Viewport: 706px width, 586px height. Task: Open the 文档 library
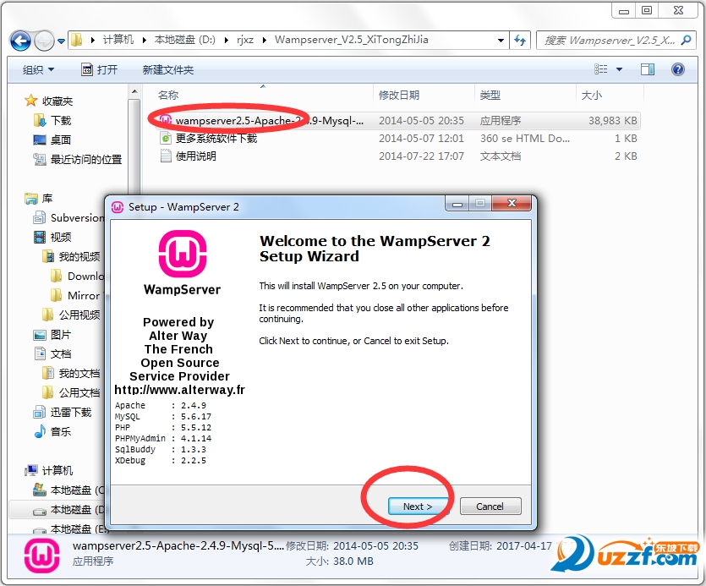[61, 353]
